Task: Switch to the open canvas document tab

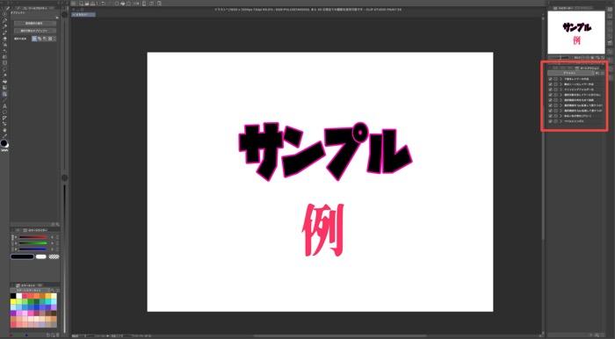Action: click(x=83, y=15)
